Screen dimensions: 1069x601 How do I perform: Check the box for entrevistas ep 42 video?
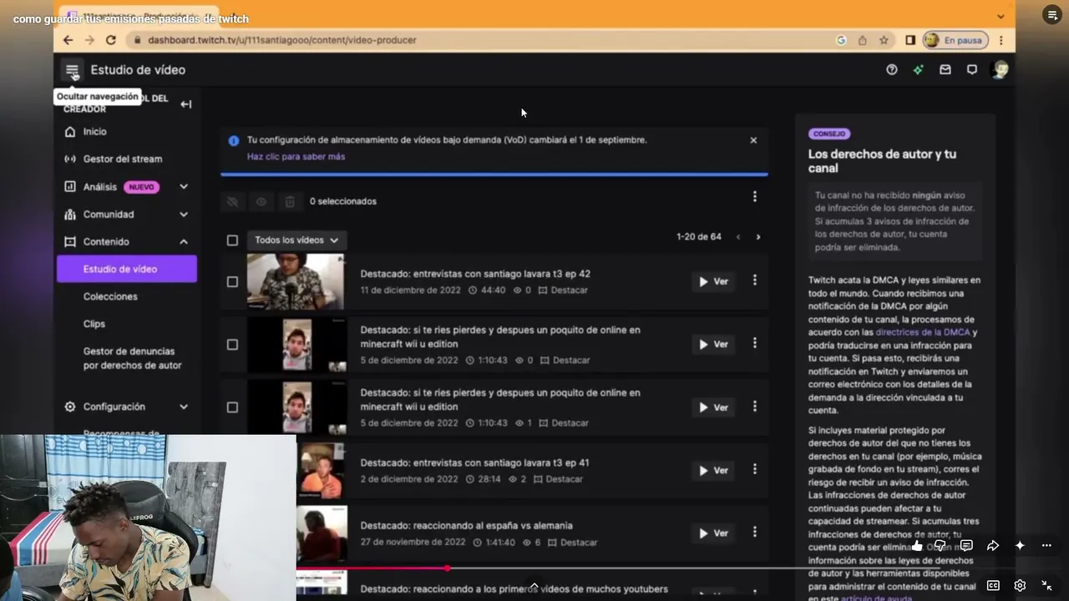[232, 281]
